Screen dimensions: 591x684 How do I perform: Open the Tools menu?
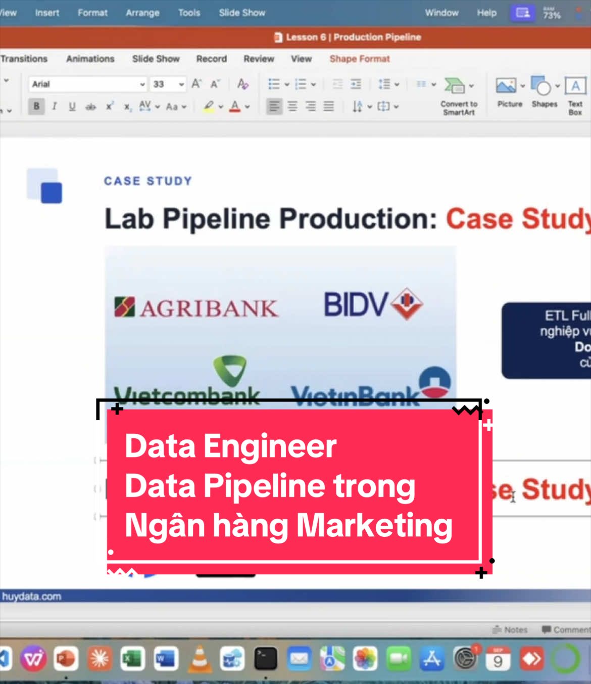click(x=189, y=13)
